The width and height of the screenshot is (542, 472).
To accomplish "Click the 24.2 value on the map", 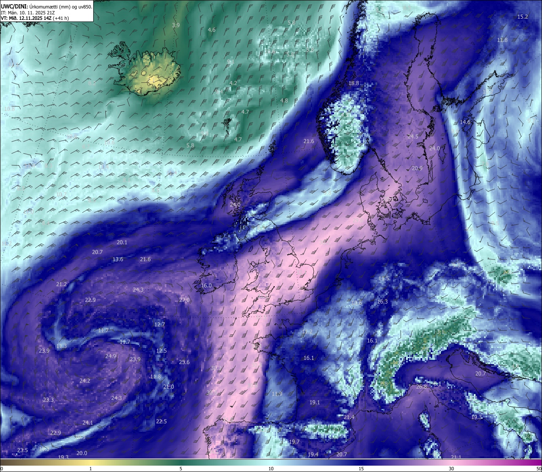I will 85,381.
